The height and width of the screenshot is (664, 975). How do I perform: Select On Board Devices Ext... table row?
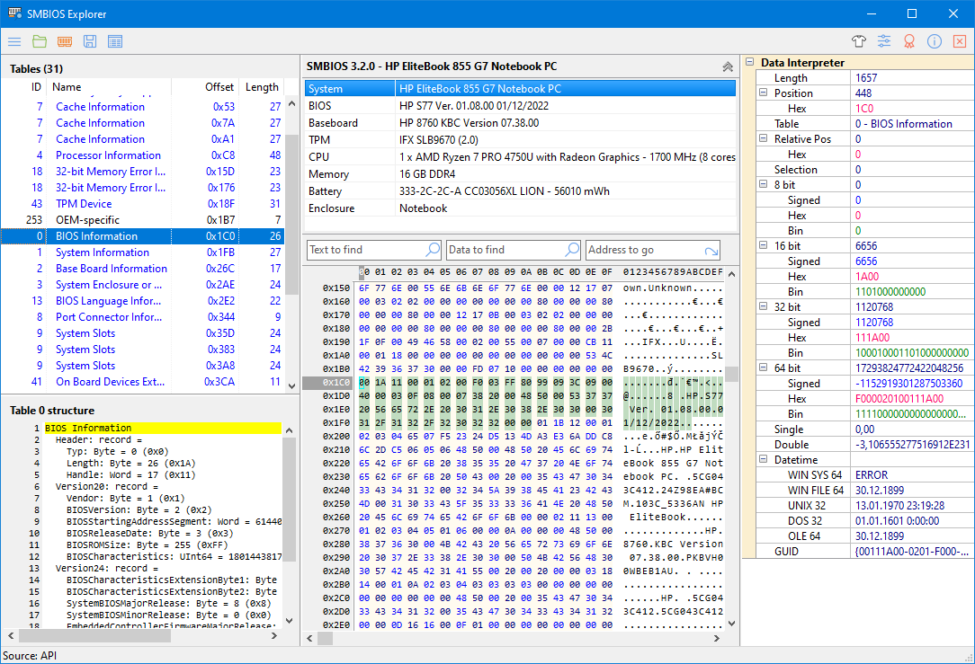click(142, 381)
